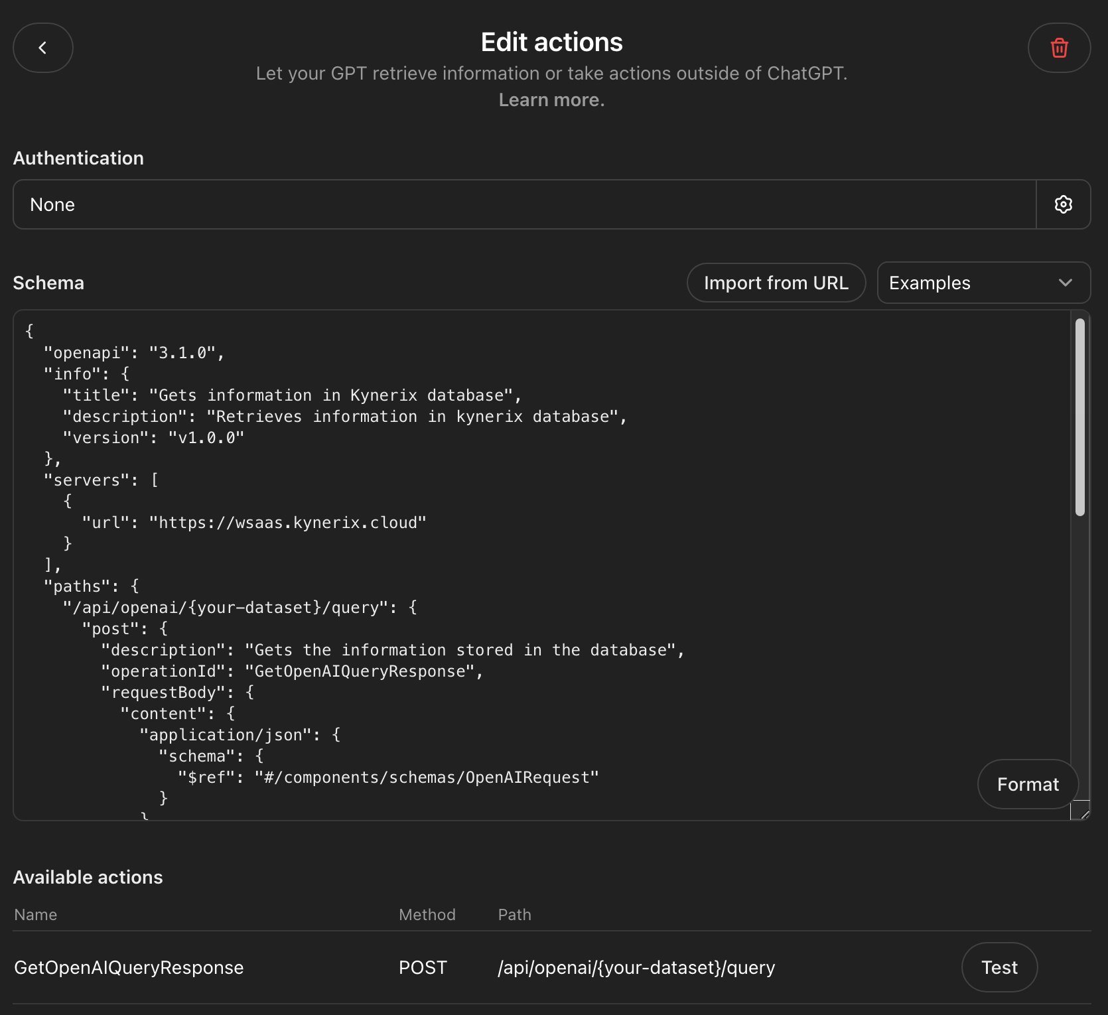Click the Name column header
1108x1015 pixels.
point(36,915)
